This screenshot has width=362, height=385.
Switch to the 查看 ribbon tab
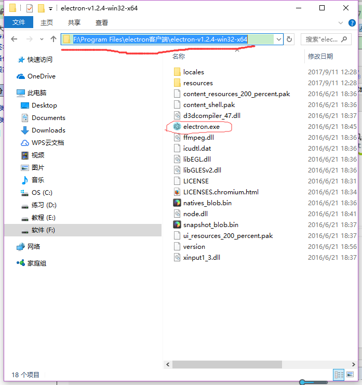[x=102, y=22]
